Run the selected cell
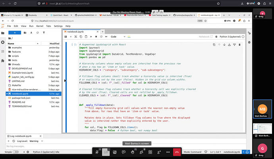Viewport: 274px width, 159px height. coord(91,36)
